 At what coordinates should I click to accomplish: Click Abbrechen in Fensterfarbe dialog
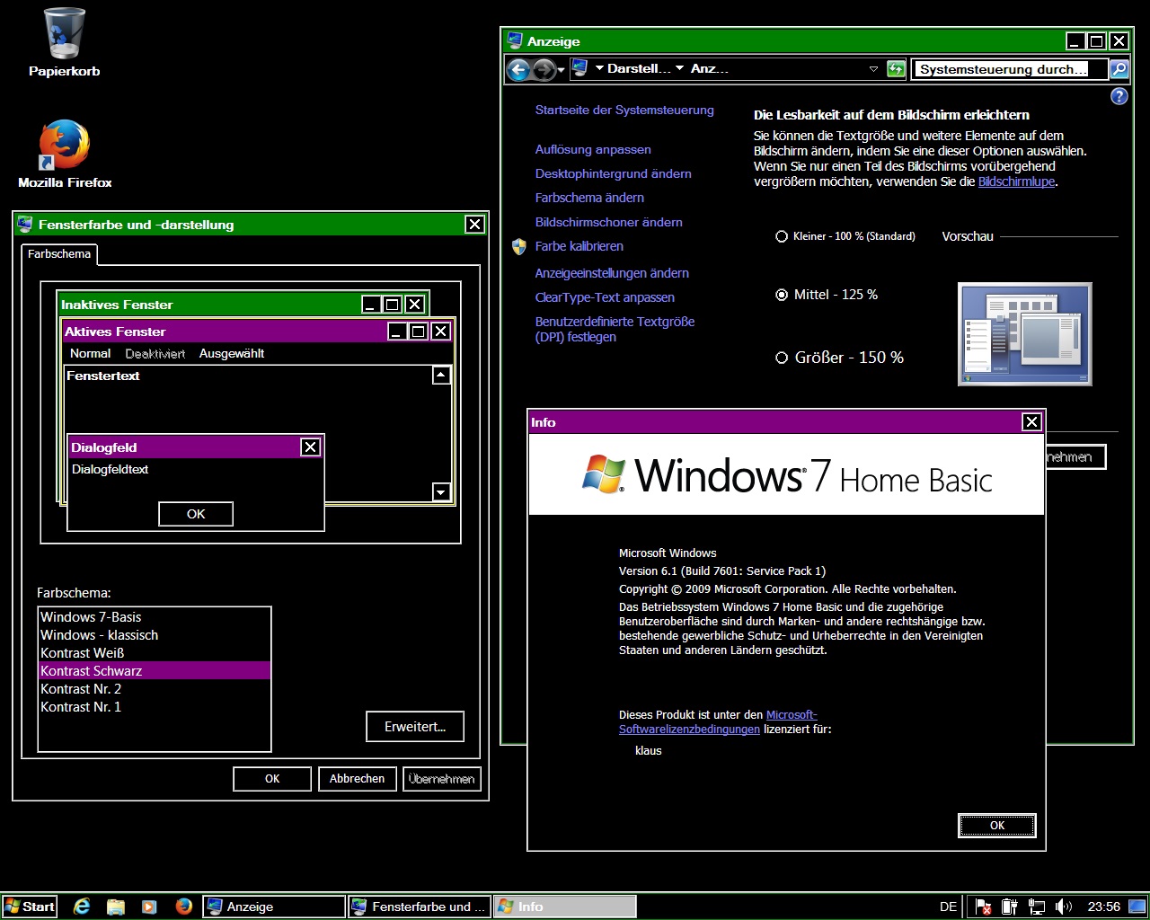tap(357, 779)
